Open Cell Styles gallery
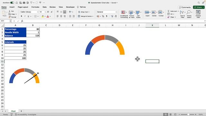 [x=138, y=14]
